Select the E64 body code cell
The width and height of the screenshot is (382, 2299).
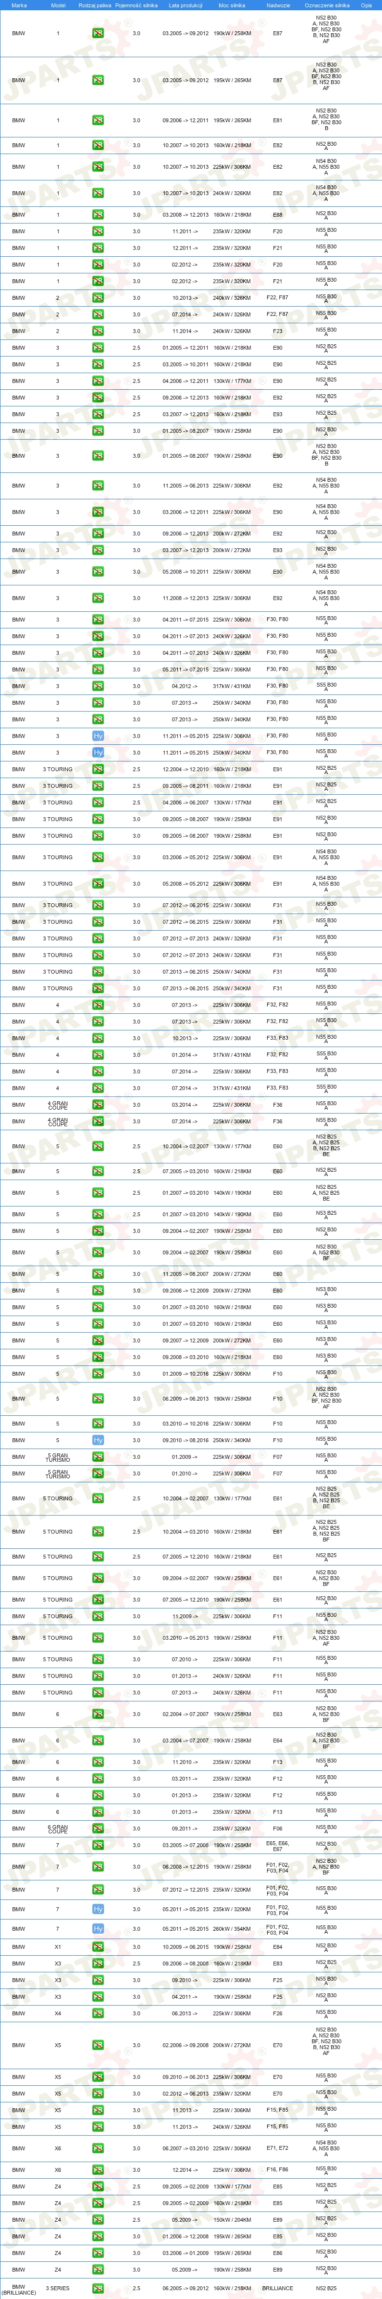coord(278,1741)
